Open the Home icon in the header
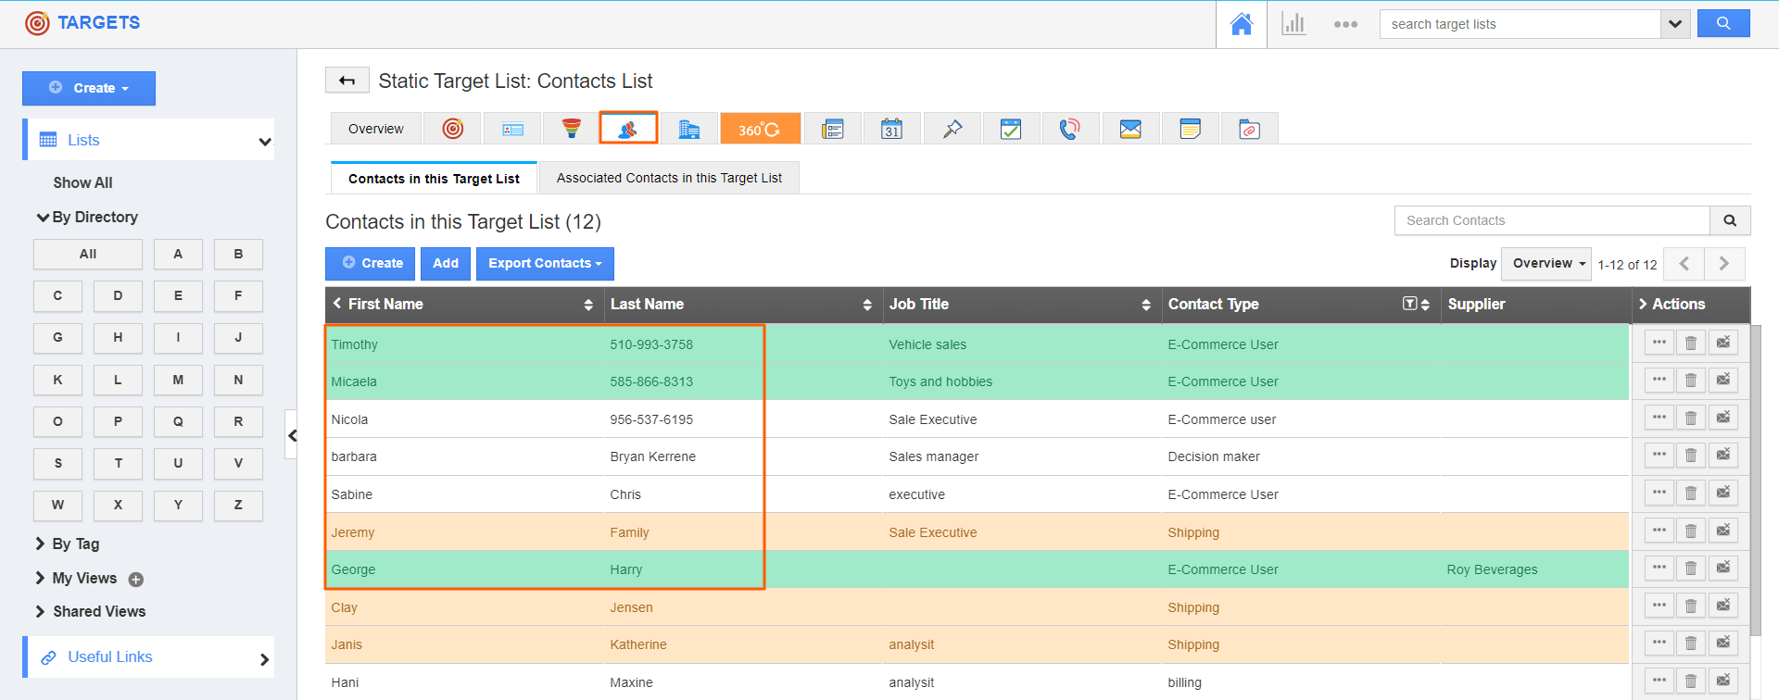Screen dimensions: 1779x700 click(1241, 24)
